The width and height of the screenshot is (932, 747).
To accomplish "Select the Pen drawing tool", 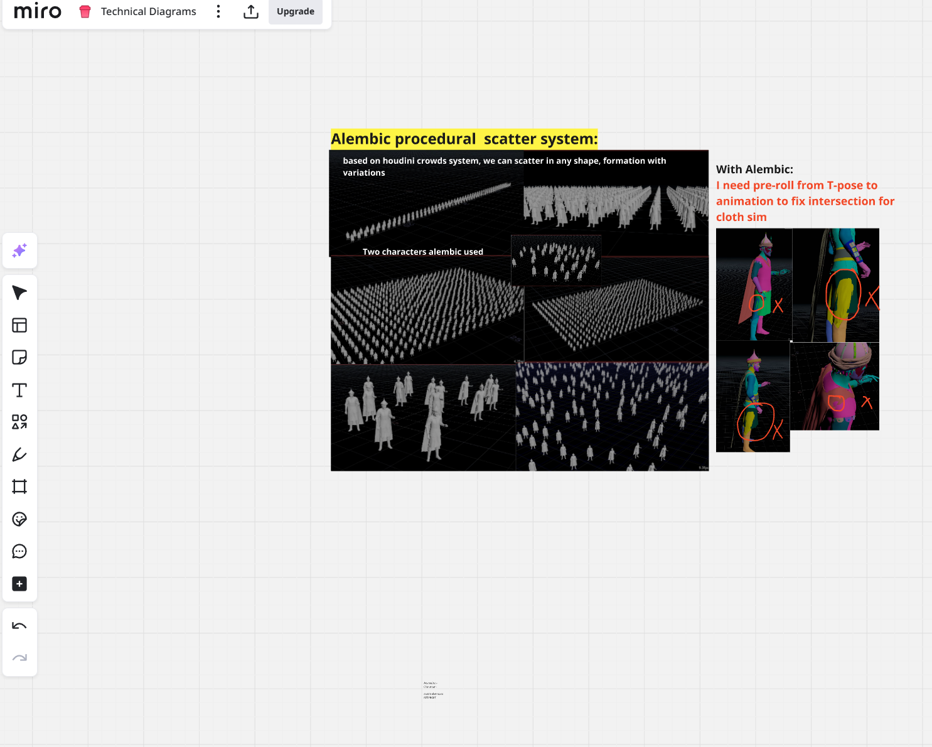I will tap(19, 454).
